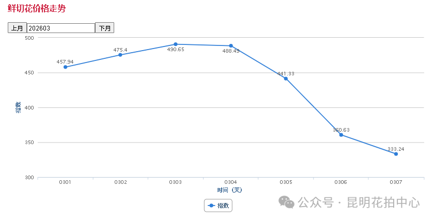
Task: Click the 0304 data point marker on the line
Action: [x=231, y=46]
